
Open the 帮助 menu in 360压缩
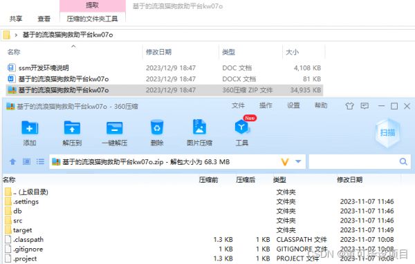click(x=321, y=105)
